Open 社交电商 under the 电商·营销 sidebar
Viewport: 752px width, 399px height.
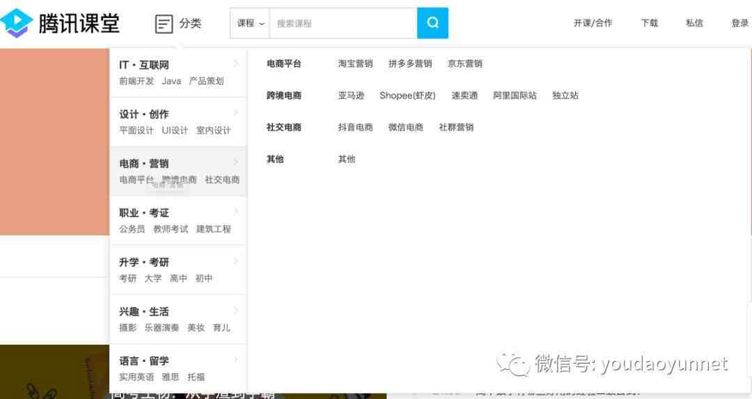point(222,180)
